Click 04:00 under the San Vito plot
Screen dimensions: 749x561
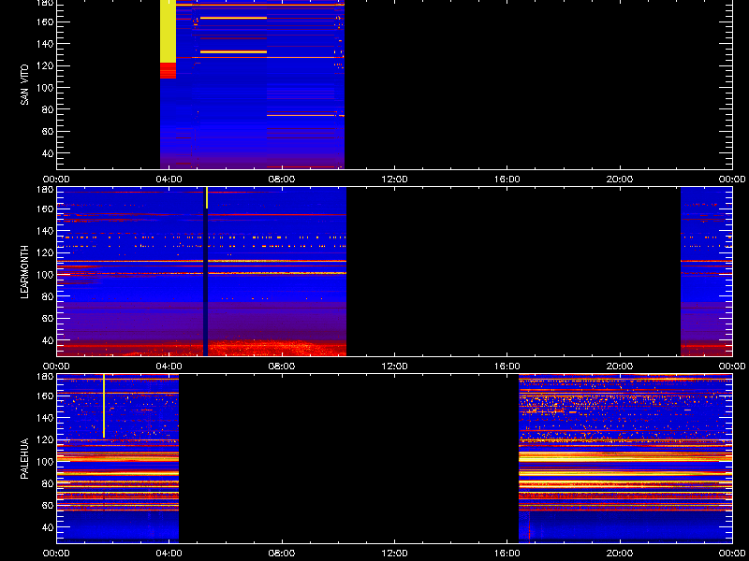point(169,180)
